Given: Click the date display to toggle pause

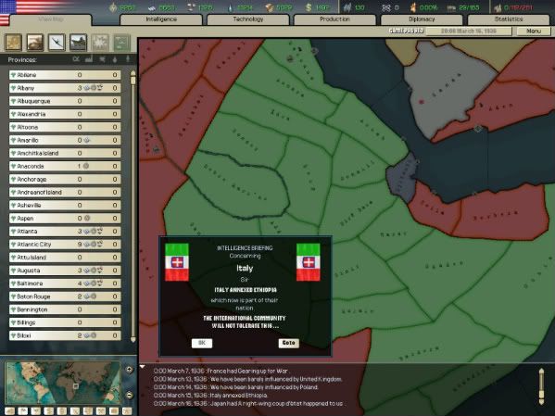Looking at the screenshot, I should pyautogui.click(x=468, y=32).
